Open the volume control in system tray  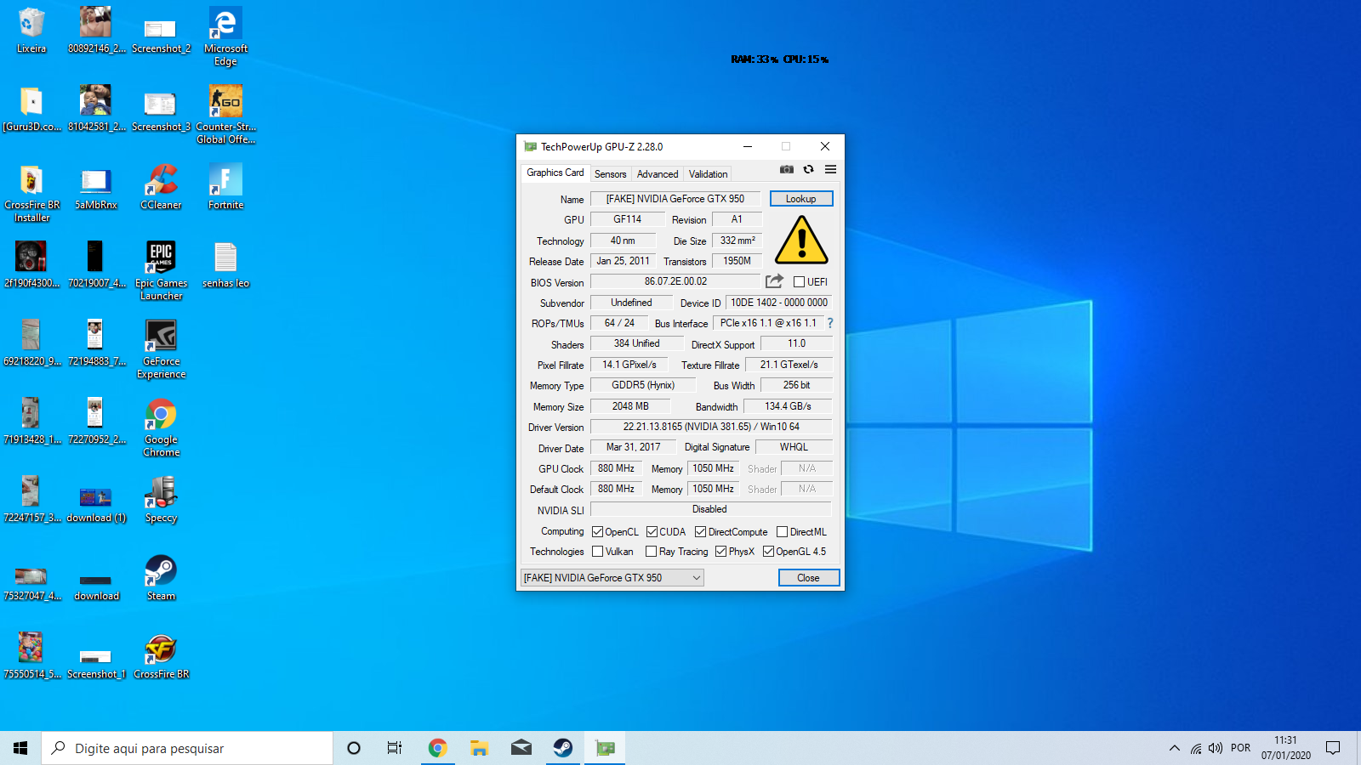click(1216, 748)
